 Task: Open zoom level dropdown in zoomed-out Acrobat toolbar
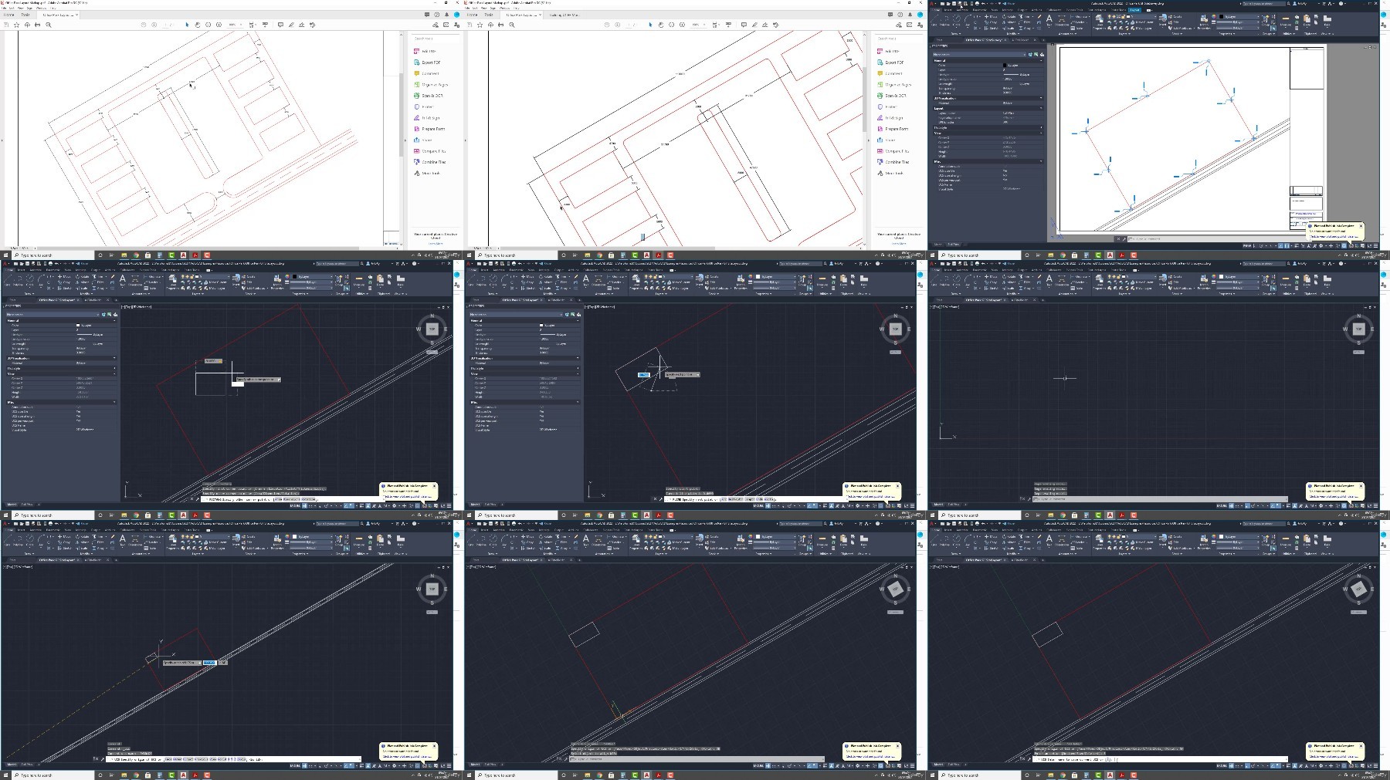tap(233, 25)
